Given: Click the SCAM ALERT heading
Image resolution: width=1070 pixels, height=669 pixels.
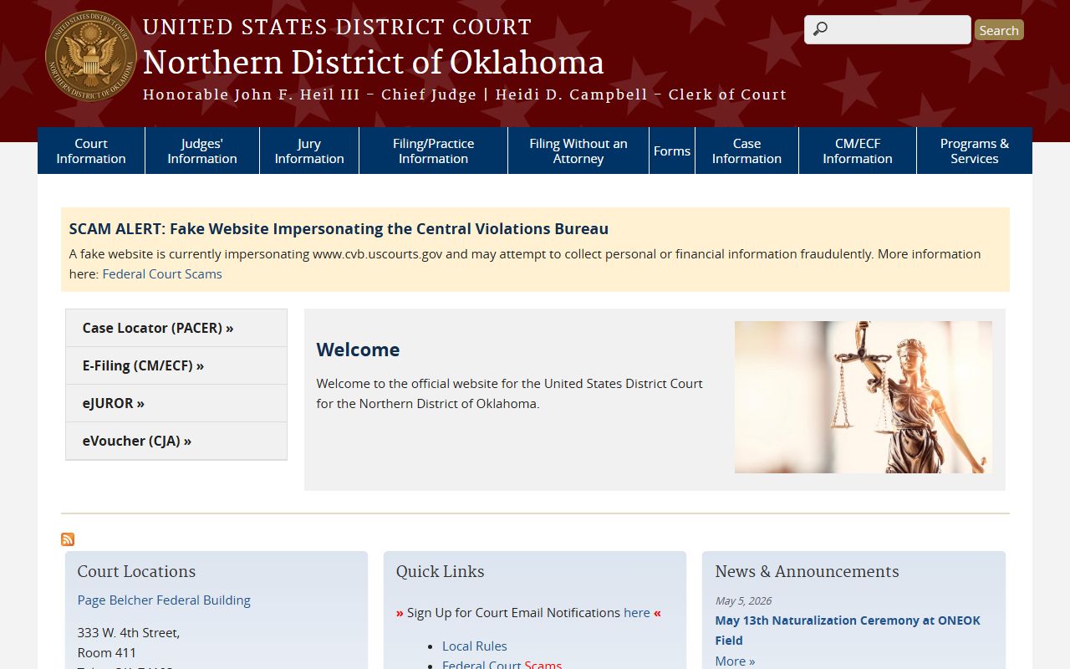Looking at the screenshot, I should [339, 228].
